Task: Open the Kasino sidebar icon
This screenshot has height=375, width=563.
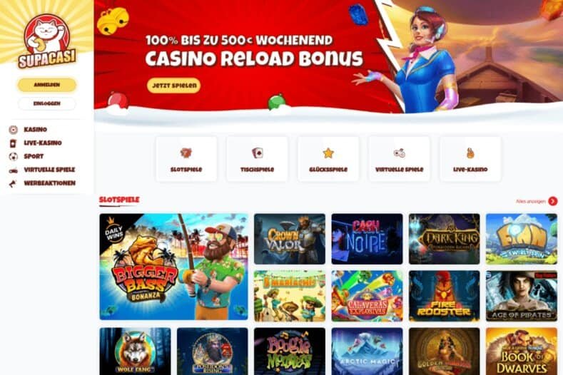Action: tap(14, 130)
